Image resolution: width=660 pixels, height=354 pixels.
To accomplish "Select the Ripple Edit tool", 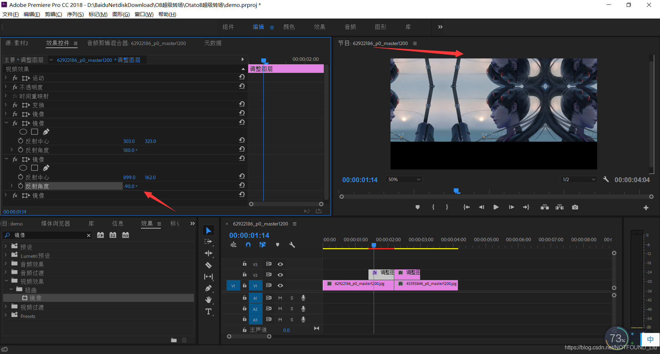I will [208, 253].
